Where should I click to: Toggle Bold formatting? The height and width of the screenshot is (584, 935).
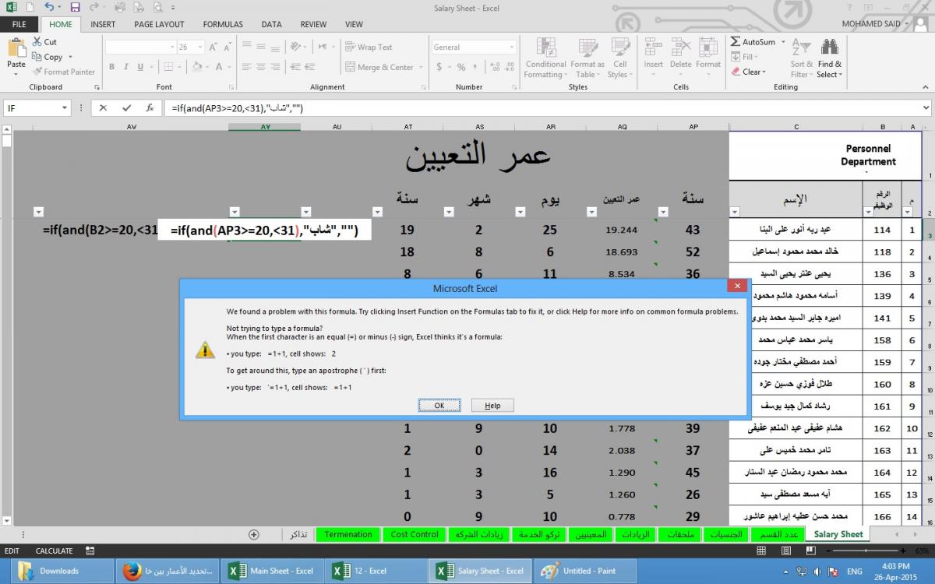(111, 67)
